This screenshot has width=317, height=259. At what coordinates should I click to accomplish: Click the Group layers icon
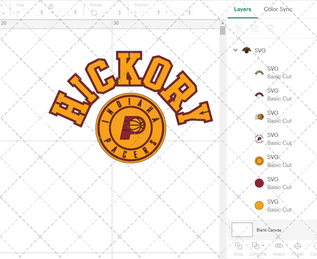(x=239, y=28)
